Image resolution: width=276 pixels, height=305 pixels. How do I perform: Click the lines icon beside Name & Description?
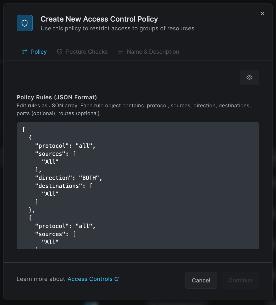click(120, 52)
